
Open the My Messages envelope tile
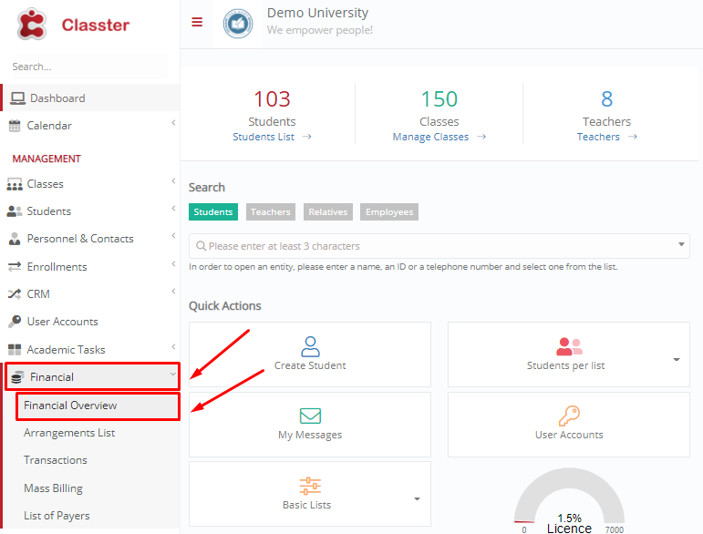coord(310,425)
